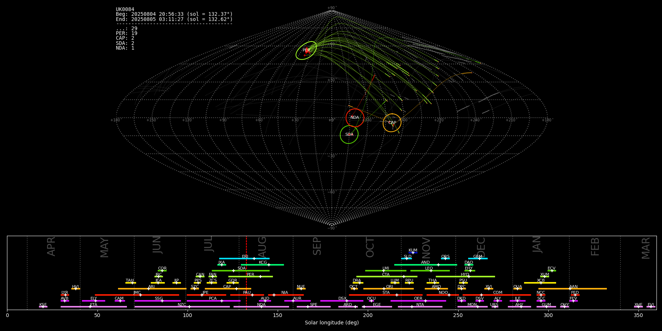
Task: Click the NZC shower bar in timeline
Action: point(182,307)
